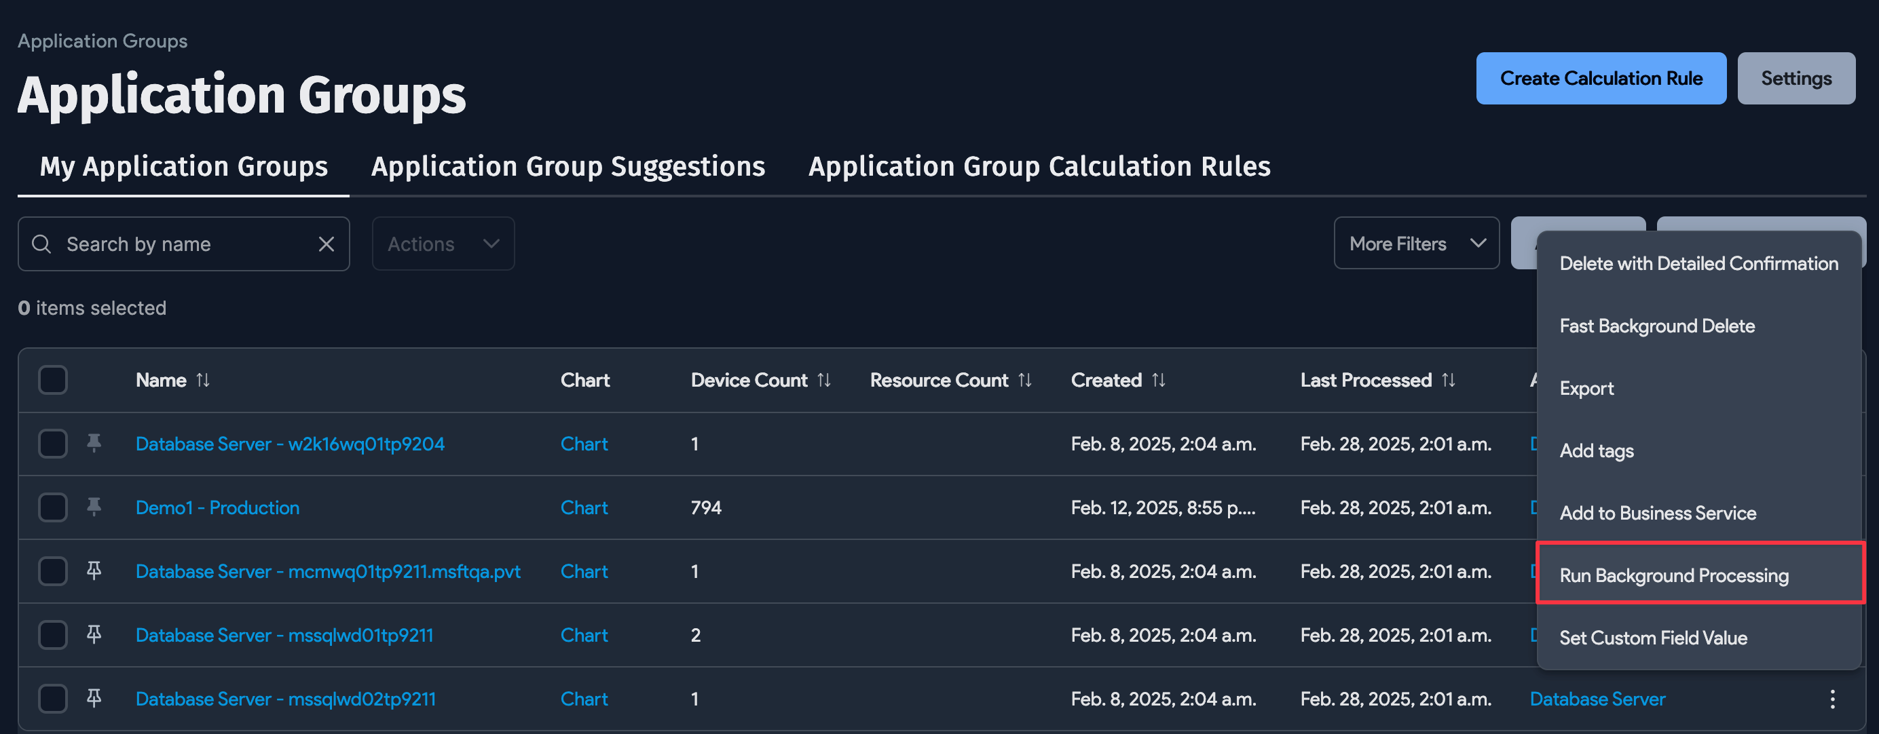
Task: Open the Actions dropdown
Action: 443,244
